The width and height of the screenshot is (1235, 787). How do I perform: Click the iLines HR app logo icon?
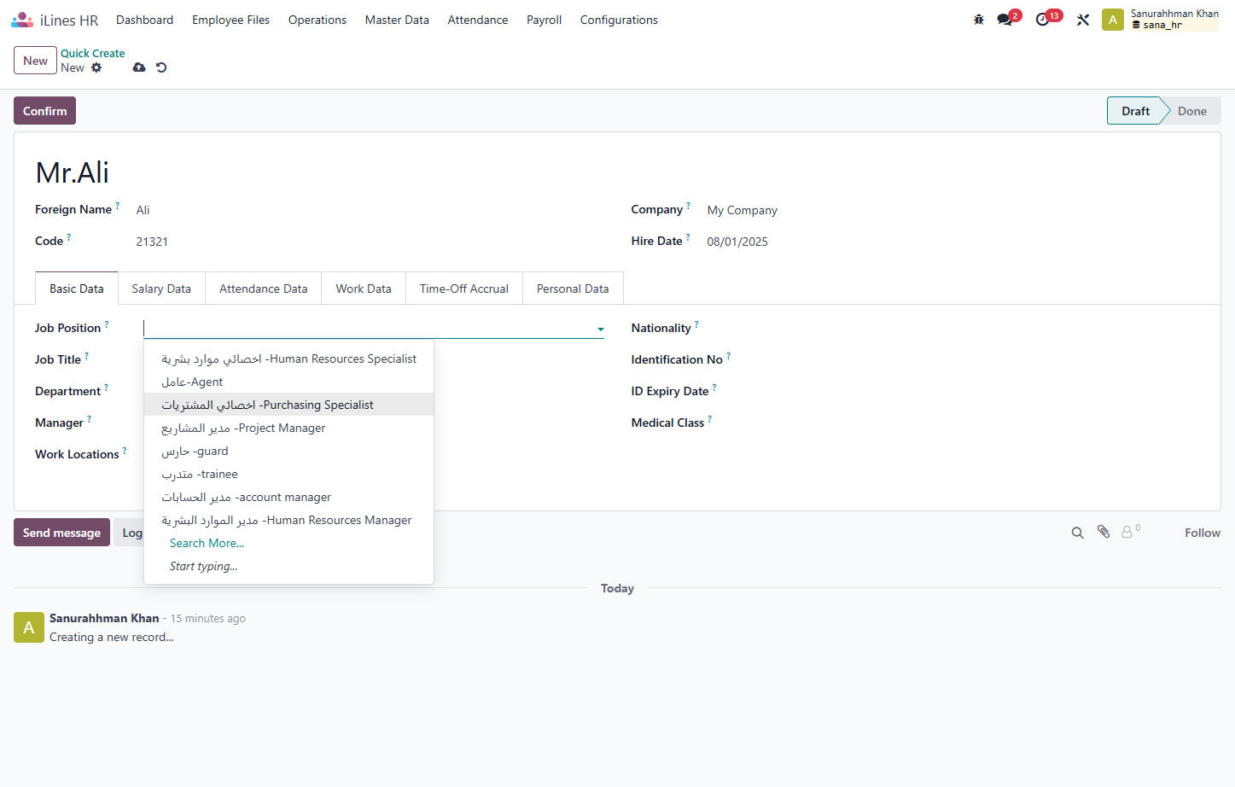pyautogui.click(x=22, y=20)
